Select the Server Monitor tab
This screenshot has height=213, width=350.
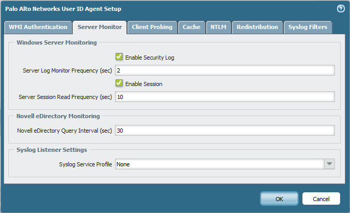pyautogui.click(x=99, y=27)
